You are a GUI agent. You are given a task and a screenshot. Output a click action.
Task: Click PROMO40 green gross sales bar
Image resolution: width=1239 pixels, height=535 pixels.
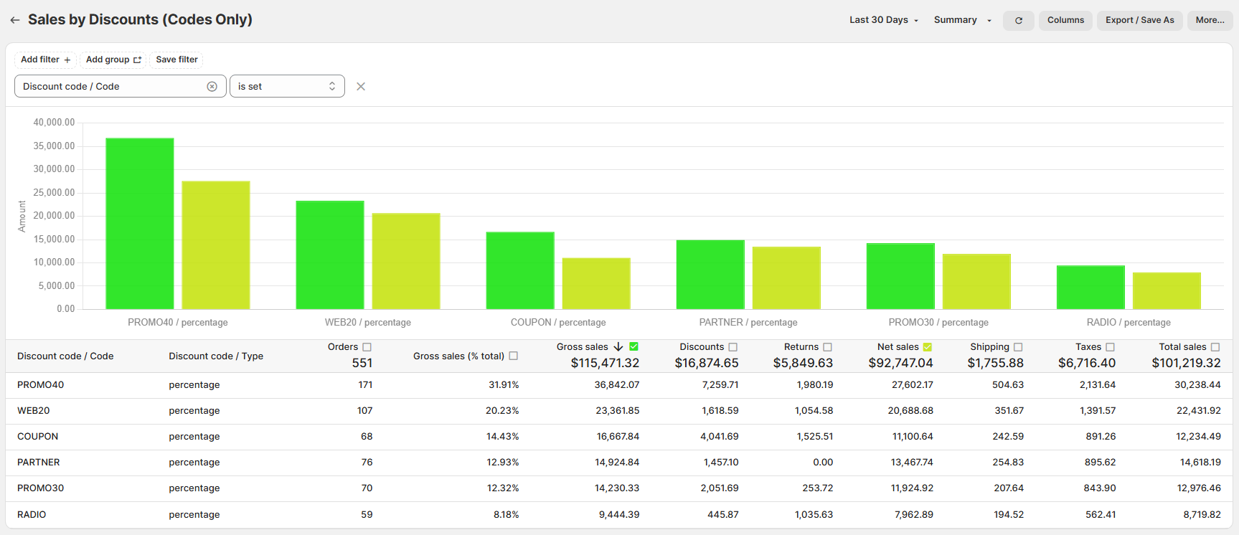pos(140,224)
